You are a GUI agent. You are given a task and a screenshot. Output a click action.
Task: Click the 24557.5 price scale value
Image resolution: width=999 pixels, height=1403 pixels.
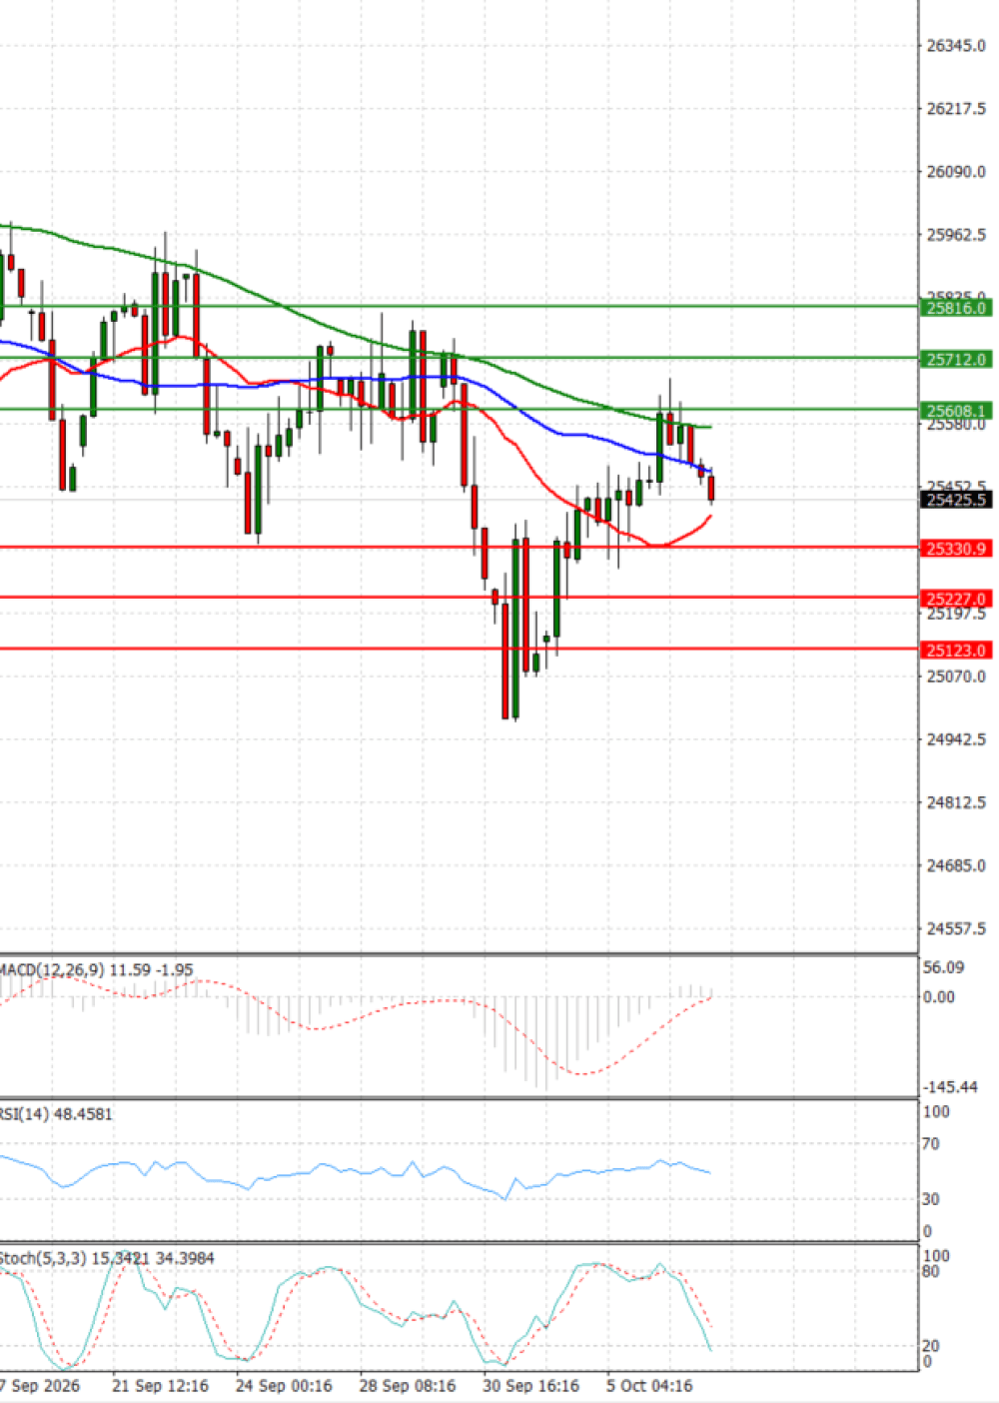(956, 928)
